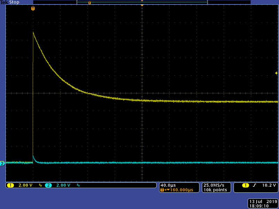Select the channel 2 cyan badge

pos(48,185)
